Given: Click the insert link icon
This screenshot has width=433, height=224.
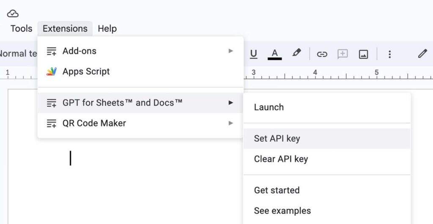Looking at the screenshot, I should click(322, 54).
